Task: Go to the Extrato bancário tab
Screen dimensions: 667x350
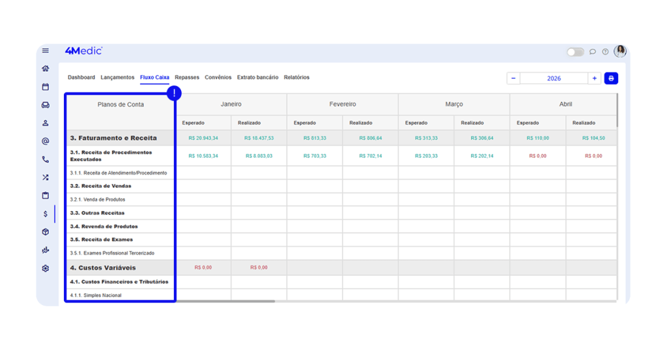Action: (257, 78)
